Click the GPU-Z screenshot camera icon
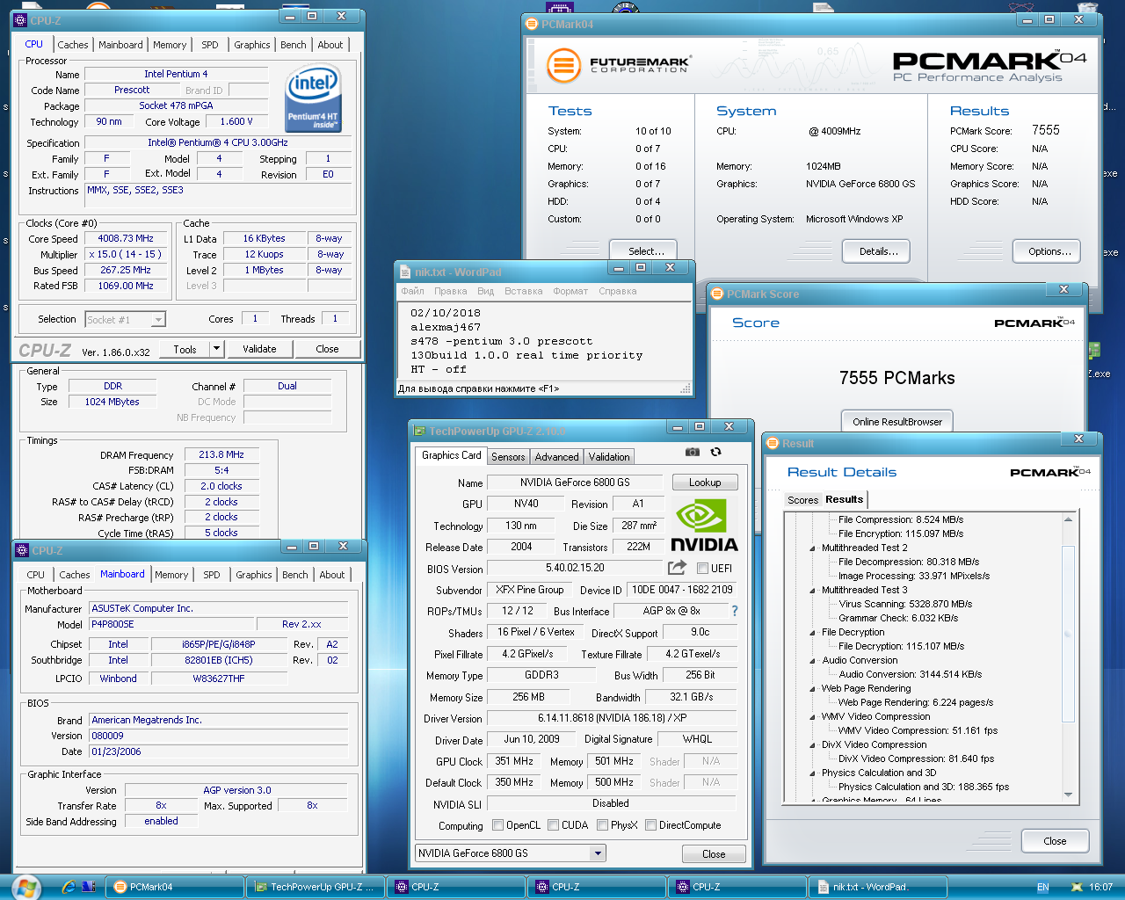The height and width of the screenshot is (900, 1125). [693, 452]
